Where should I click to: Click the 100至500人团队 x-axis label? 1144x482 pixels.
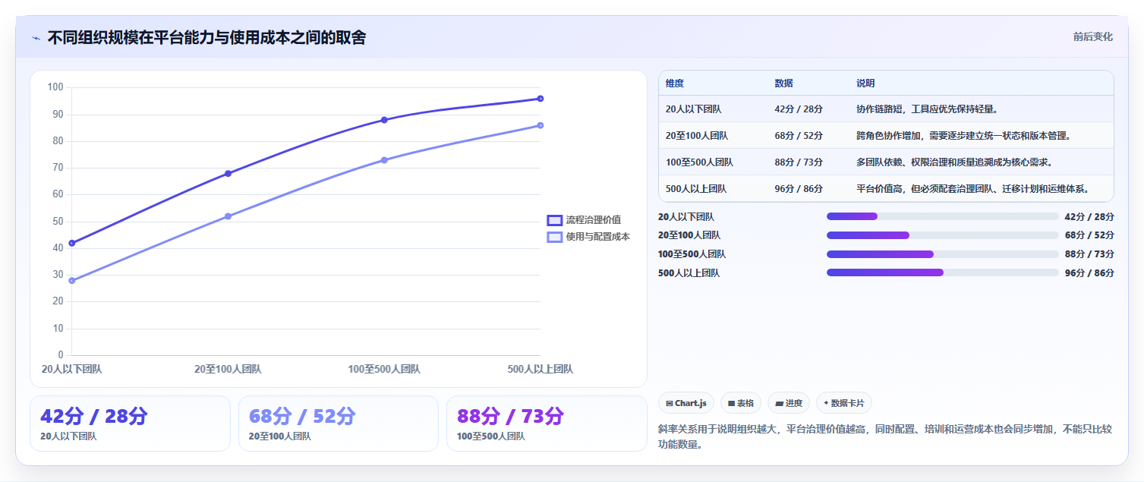pyautogui.click(x=384, y=369)
